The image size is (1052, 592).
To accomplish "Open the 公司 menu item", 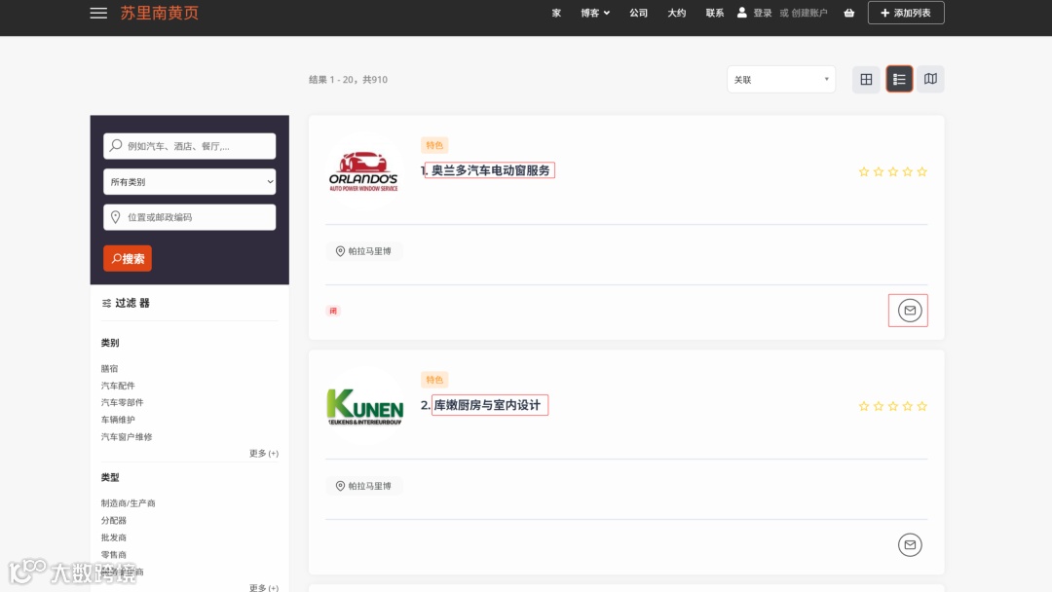I will coord(638,13).
